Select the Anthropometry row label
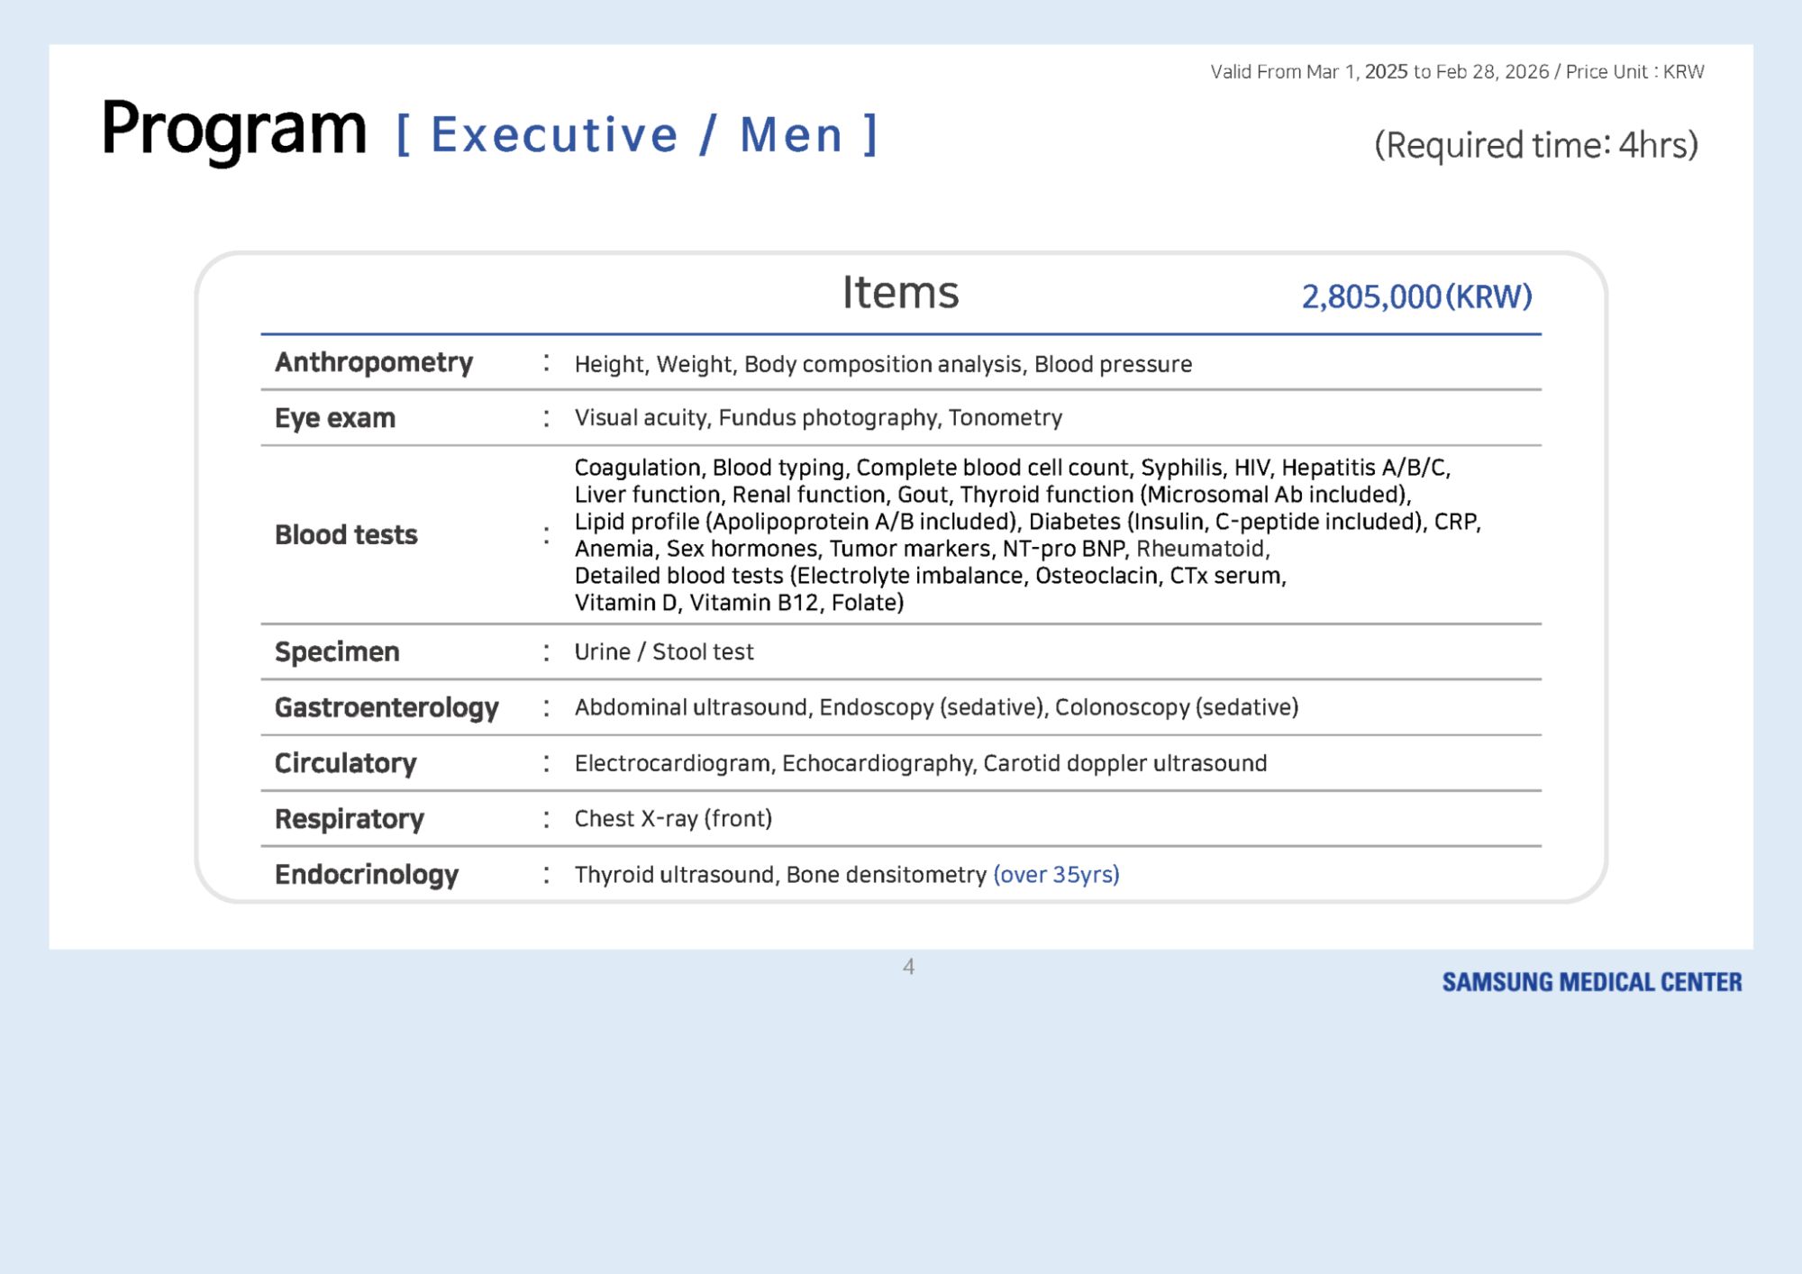Screen dimensions: 1802x1274 pyautogui.click(x=373, y=362)
